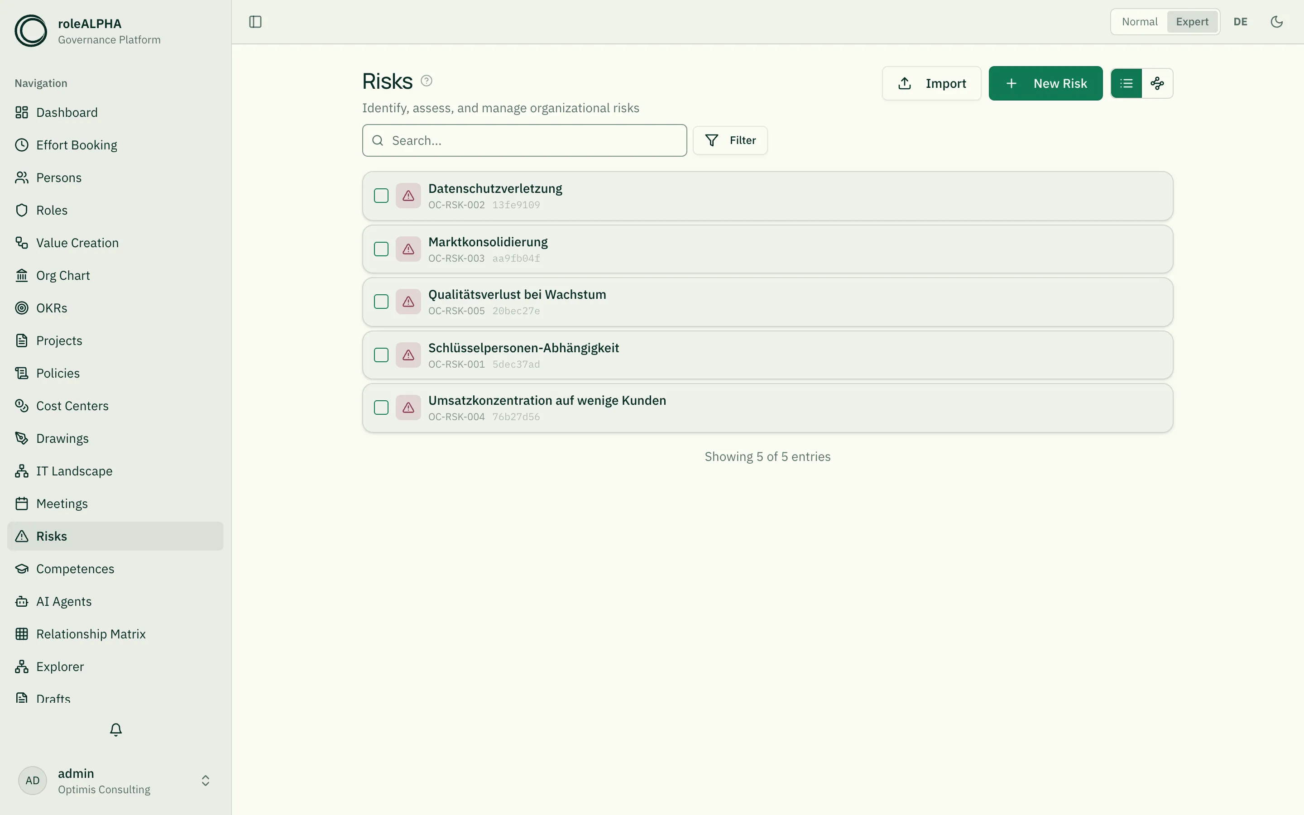Viewport: 1304px width, 815px height.
Task: Click risk ID OC-RSK-003
Action: (456, 258)
